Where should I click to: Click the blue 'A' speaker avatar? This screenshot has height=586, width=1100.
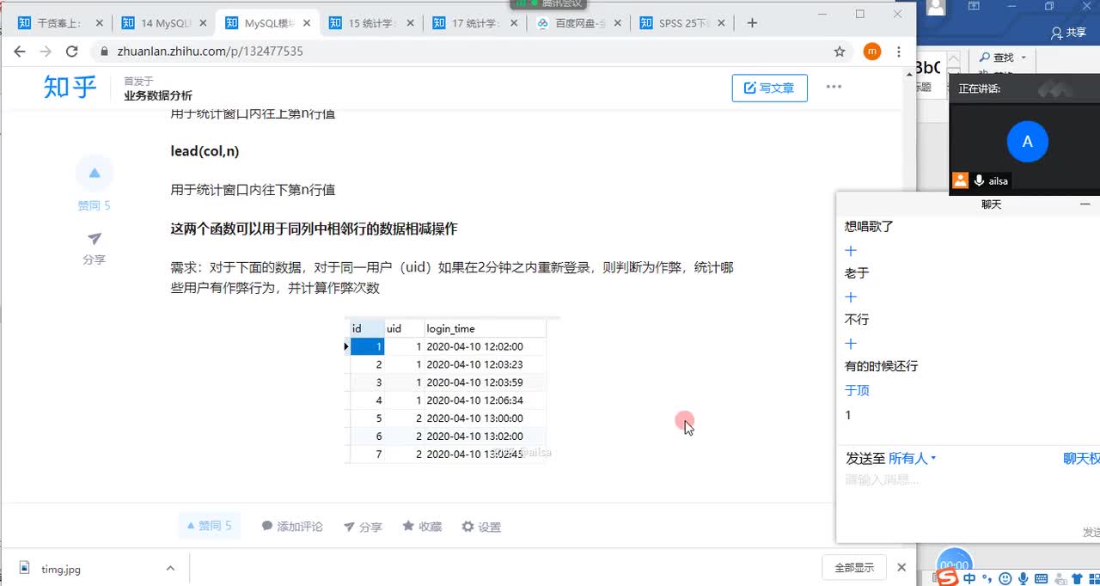(x=1027, y=142)
